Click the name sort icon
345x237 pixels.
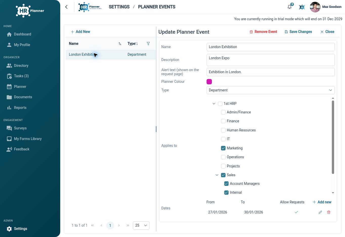click(x=120, y=44)
